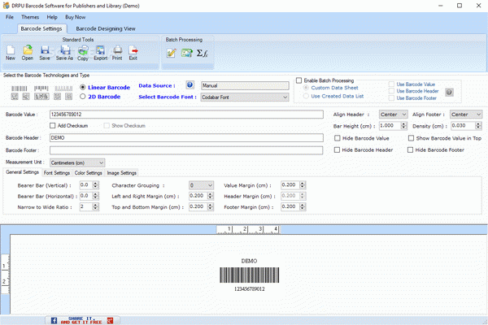This screenshot has height=325, width=488.
Task: Open the Themes menu
Action: [30, 17]
